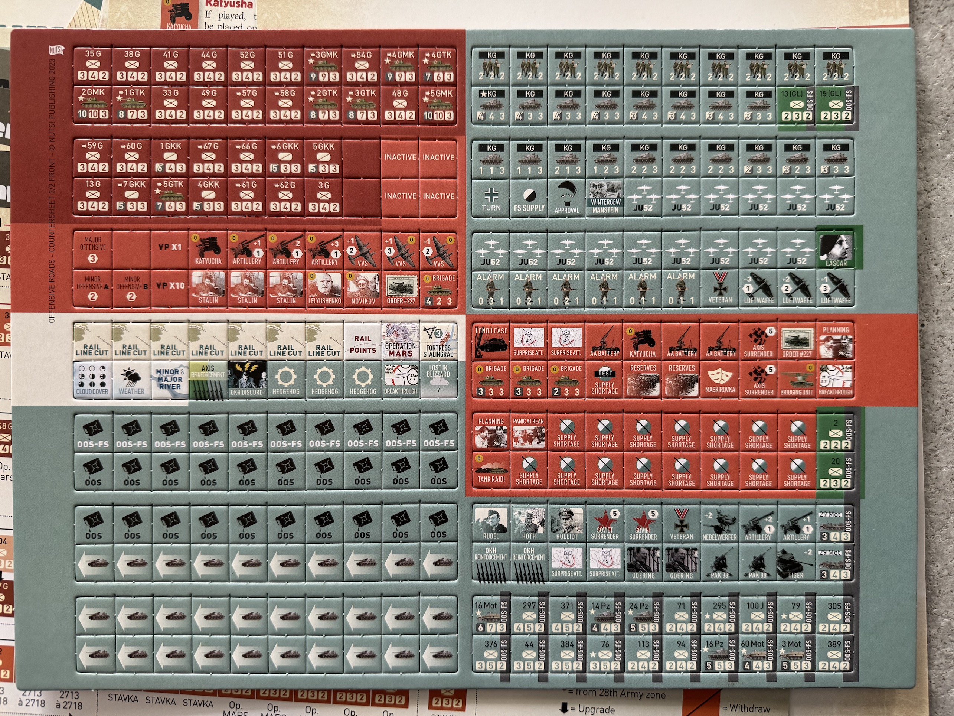Image resolution: width=954 pixels, height=716 pixels.
Task: Click the BRIDGING UNIT counter
Action: [796, 379]
